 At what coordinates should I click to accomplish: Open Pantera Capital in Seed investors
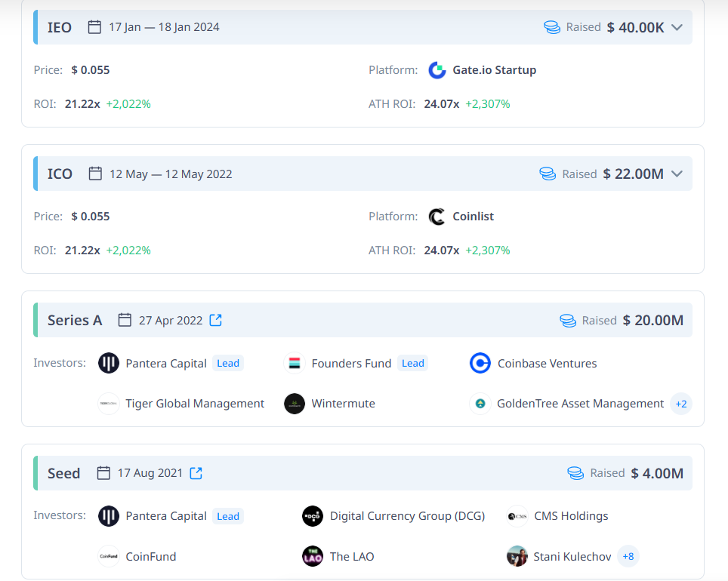(166, 516)
